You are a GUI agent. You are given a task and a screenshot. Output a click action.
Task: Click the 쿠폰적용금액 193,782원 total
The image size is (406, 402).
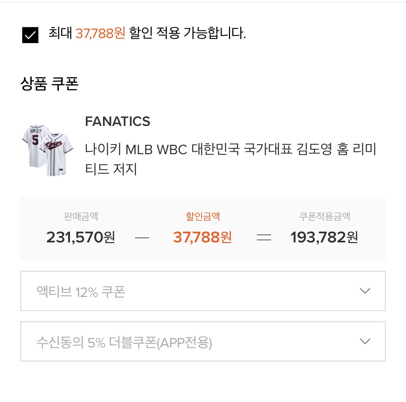[x=324, y=237]
